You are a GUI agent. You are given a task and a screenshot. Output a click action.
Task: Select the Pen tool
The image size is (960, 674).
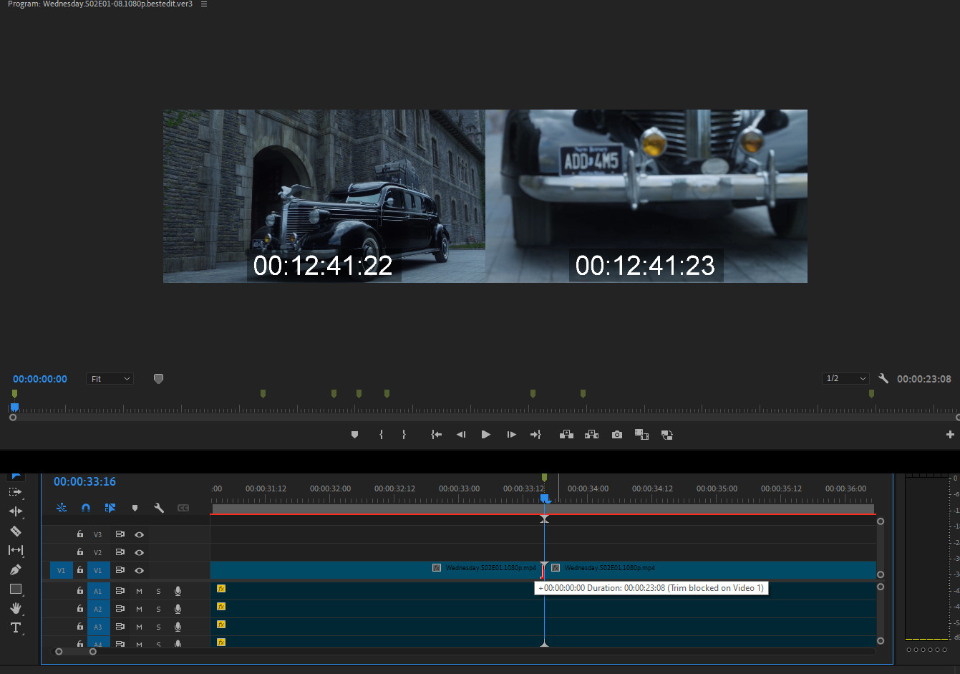pos(15,569)
